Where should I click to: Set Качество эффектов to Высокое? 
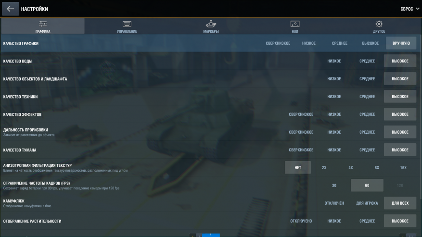pos(400,114)
